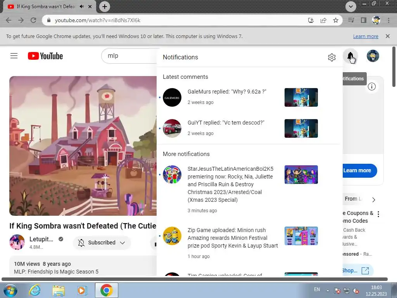Go back in Chrome
This screenshot has height=298, width=397.
[9, 20]
